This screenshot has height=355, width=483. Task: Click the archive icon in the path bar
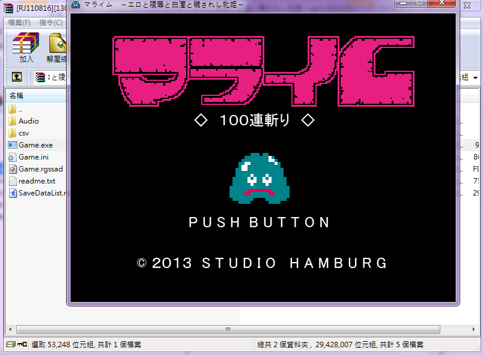pos(40,77)
